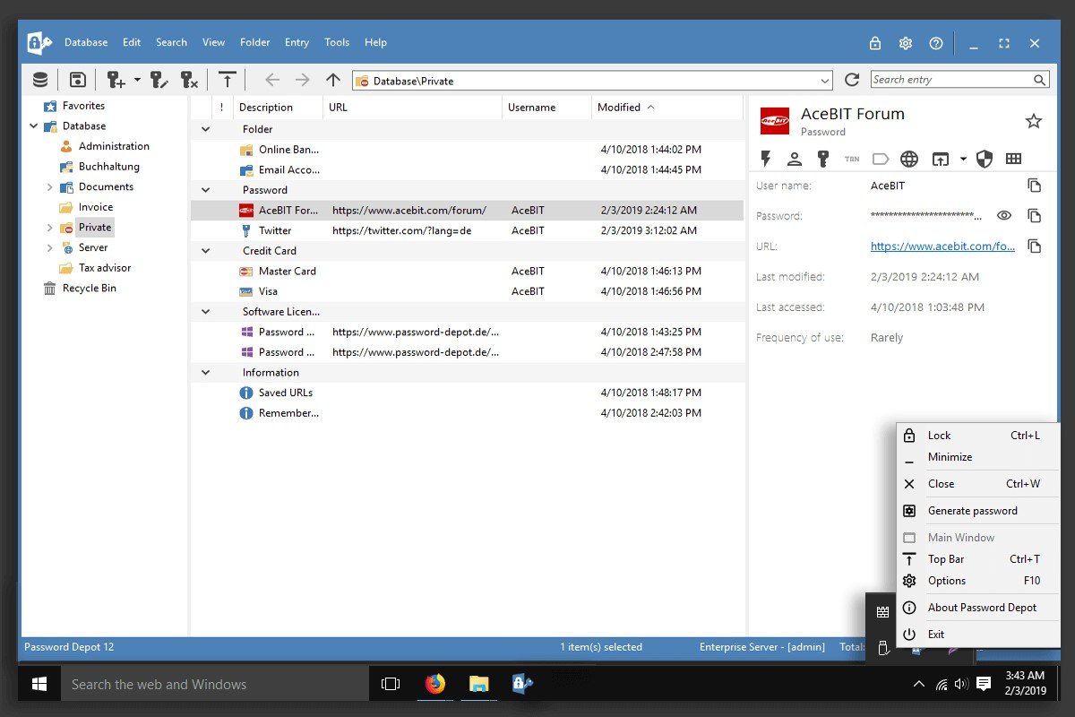
Task: Click the key icon in details toolbar
Action: pos(823,159)
